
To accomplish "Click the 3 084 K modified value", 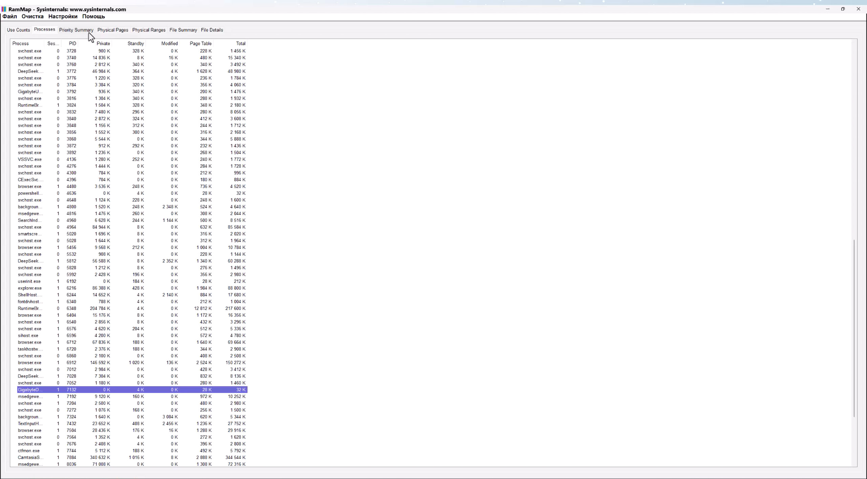I will [170, 417].
